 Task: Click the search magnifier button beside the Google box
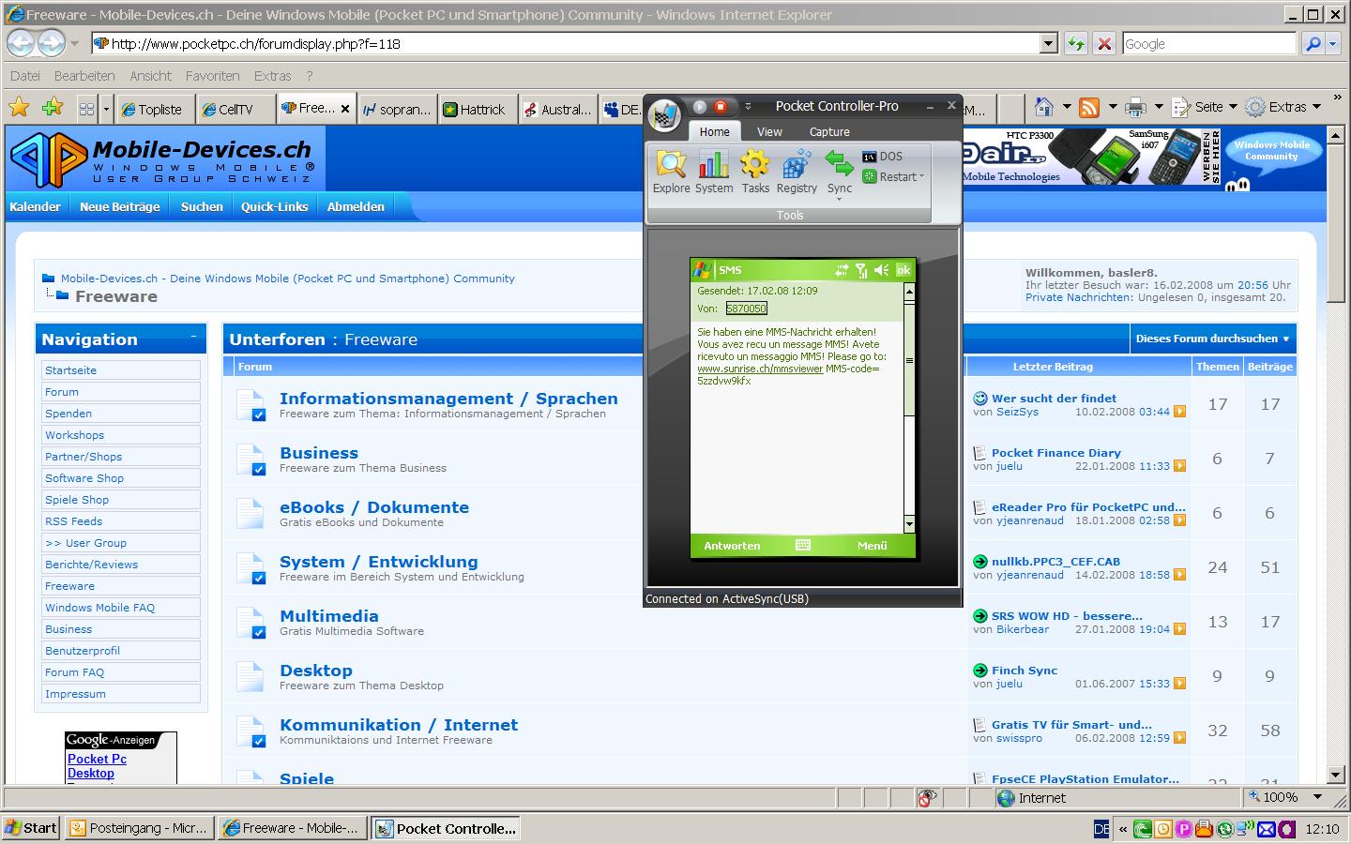pyautogui.click(x=1313, y=43)
